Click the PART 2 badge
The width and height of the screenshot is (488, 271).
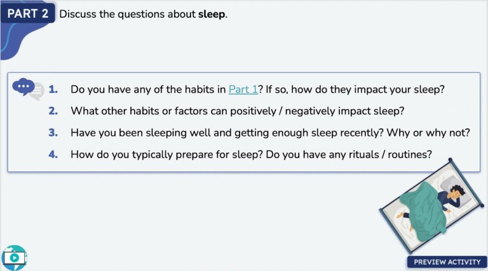point(28,13)
